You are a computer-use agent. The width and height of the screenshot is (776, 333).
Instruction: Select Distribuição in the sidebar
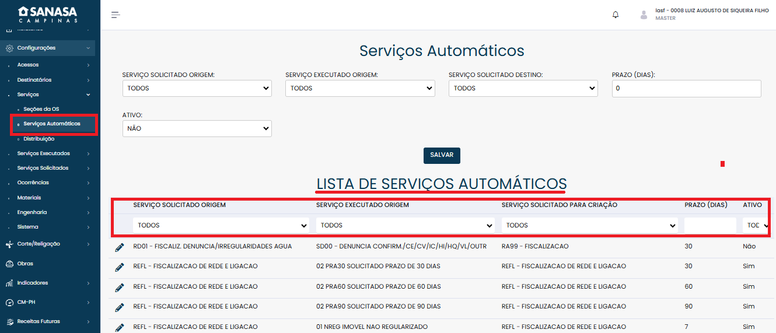pyautogui.click(x=39, y=139)
